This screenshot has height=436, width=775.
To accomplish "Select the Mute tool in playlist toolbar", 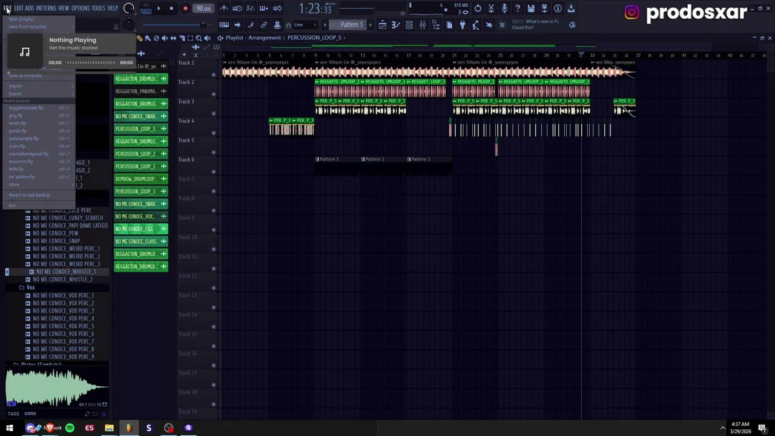I will pos(165,38).
